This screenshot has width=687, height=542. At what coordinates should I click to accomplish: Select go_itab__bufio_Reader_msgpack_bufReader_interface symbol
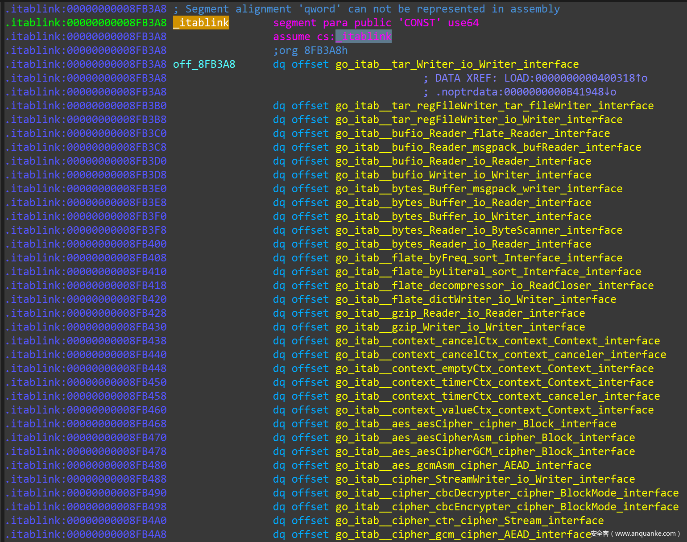point(488,147)
